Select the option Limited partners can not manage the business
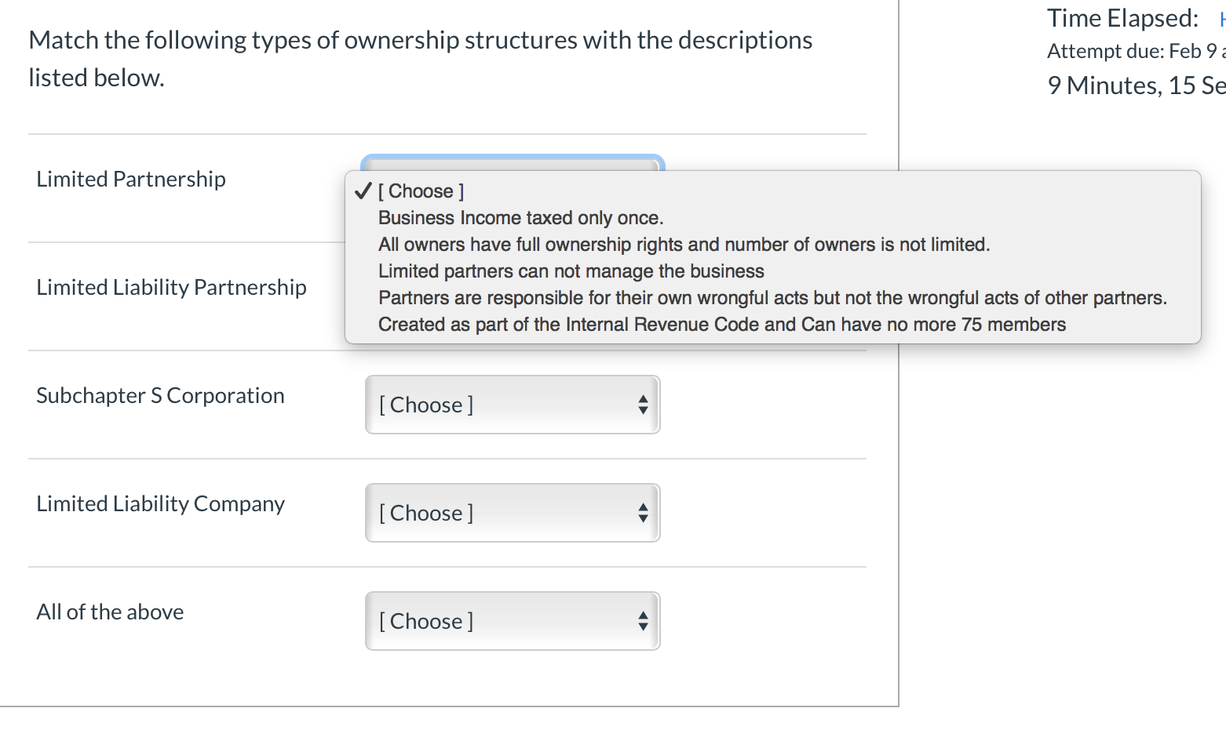This screenshot has width=1226, height=748. 571,271
